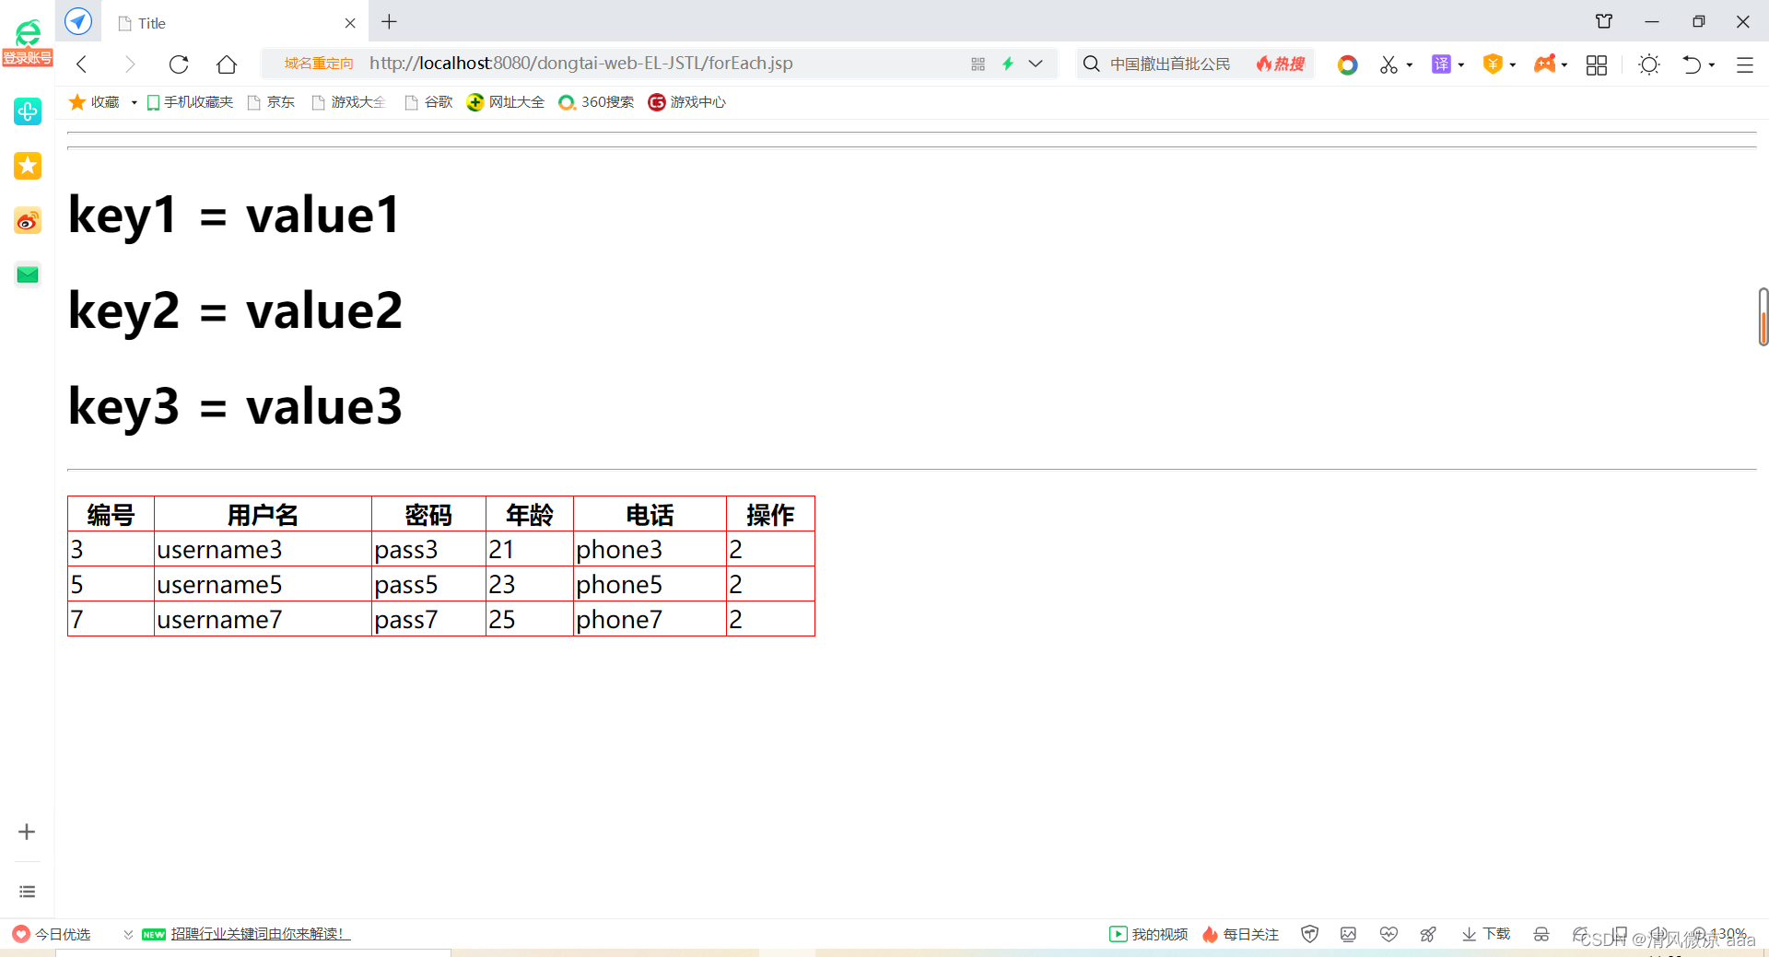Click the undo restore closed tab icon
The image size is (1769, 957).
[1692, 64]
